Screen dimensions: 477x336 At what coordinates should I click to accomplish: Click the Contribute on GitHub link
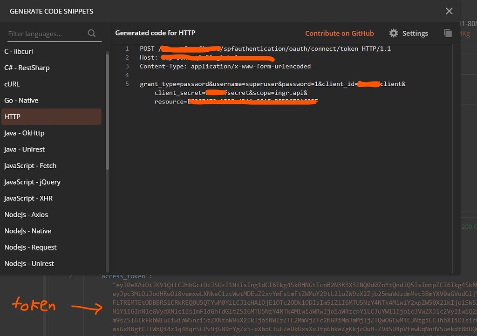(340, 33)
